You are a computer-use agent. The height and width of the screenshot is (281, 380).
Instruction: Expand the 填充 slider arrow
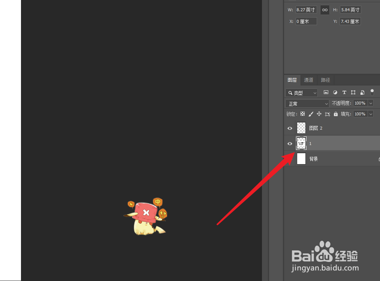(371, 114)
